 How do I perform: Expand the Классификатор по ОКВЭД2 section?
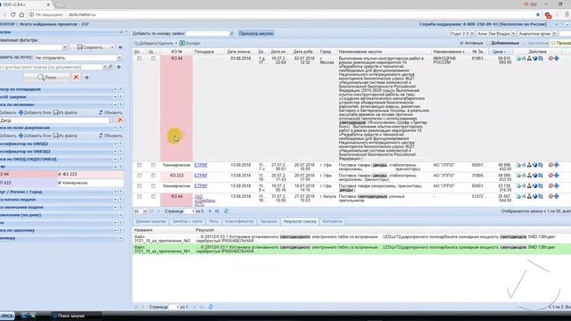coord(115,152)
